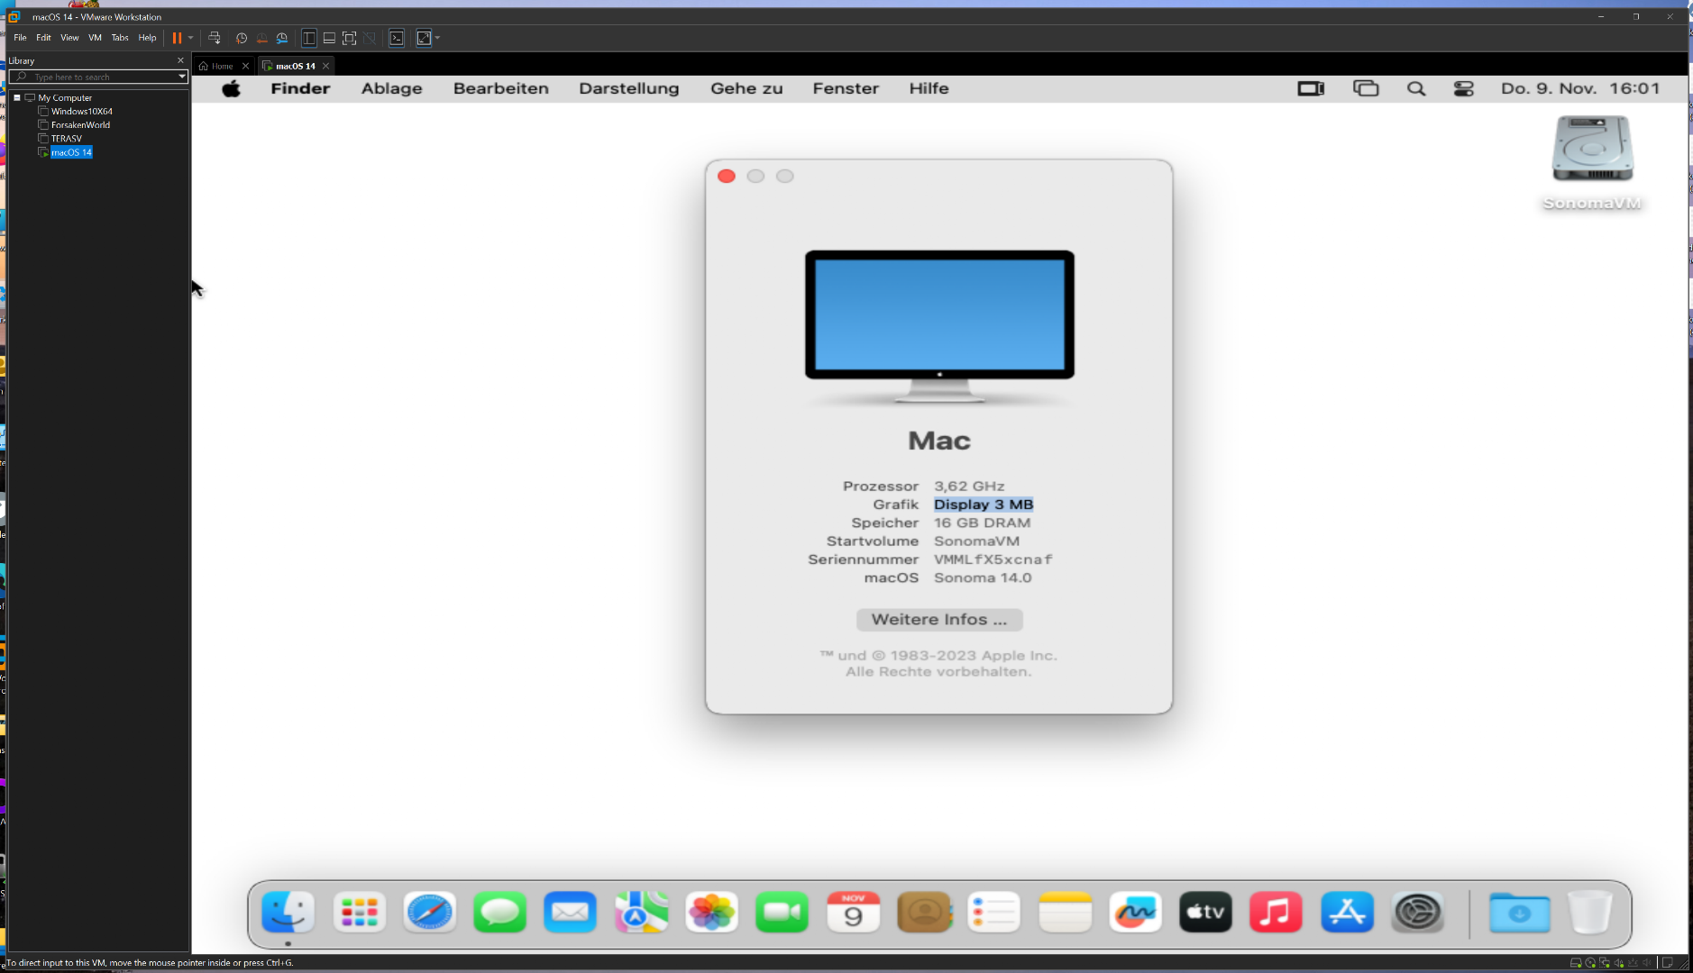Open the Photos app in dock
Viewport: 1693px width, 973px height.
click(712, 913)
